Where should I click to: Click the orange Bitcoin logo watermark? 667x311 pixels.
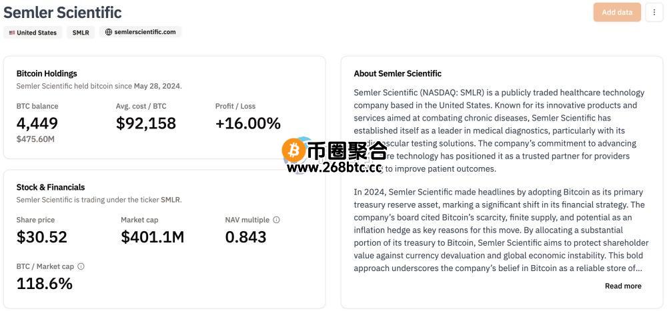pos(293,150)
